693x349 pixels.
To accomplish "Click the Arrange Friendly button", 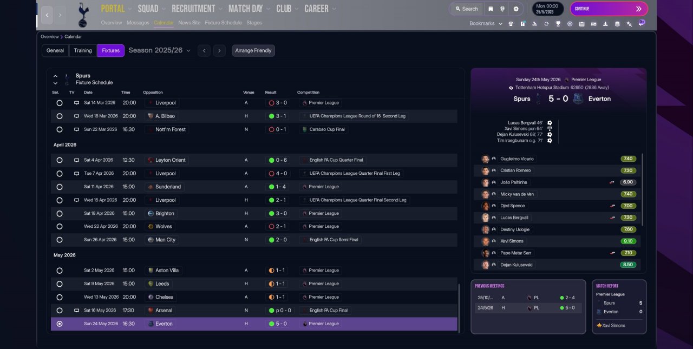I will coord(253,50).
